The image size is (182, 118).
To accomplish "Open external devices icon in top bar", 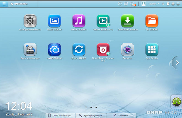I will click(x=126, y=4).
